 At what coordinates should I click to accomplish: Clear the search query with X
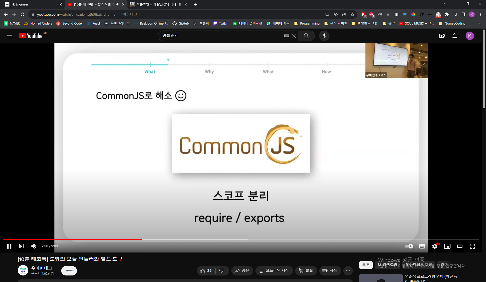tap(294, 36)
